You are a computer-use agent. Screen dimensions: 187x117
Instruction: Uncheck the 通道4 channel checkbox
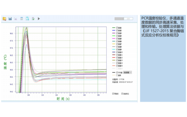(x=117, y=36)
